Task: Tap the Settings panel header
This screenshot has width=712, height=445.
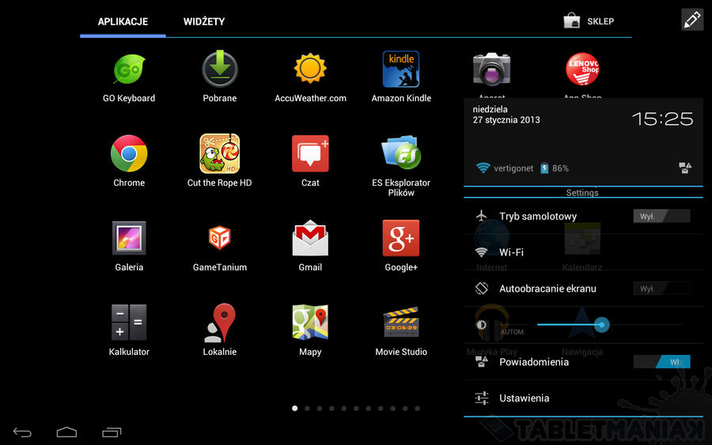Action: click(x=583, y=192)
